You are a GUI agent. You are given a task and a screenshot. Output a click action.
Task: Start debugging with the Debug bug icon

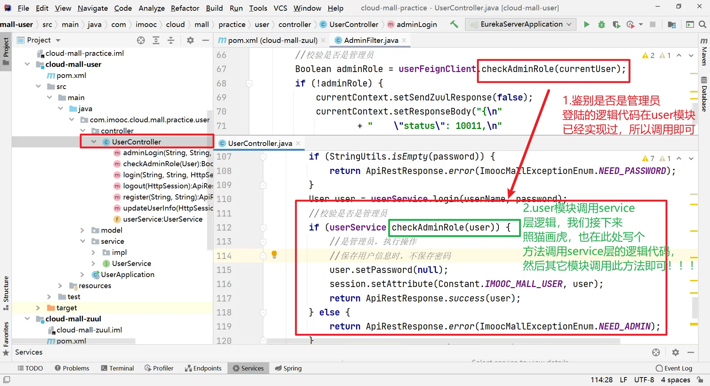pos(602,24)
